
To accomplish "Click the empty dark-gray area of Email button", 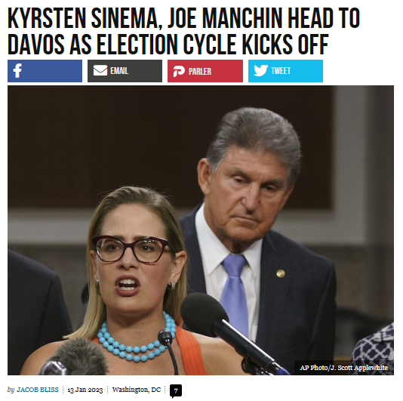I will coord(146,71).
